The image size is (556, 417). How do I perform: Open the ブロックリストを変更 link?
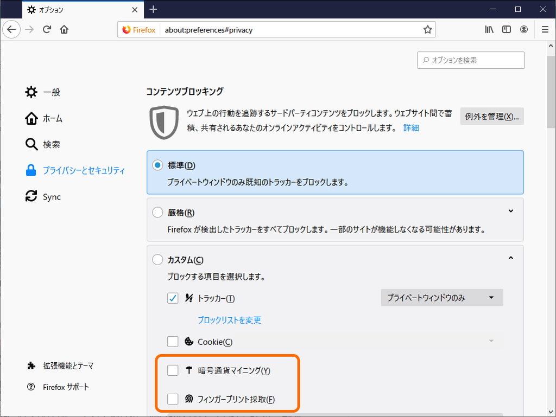pos(229,320)
